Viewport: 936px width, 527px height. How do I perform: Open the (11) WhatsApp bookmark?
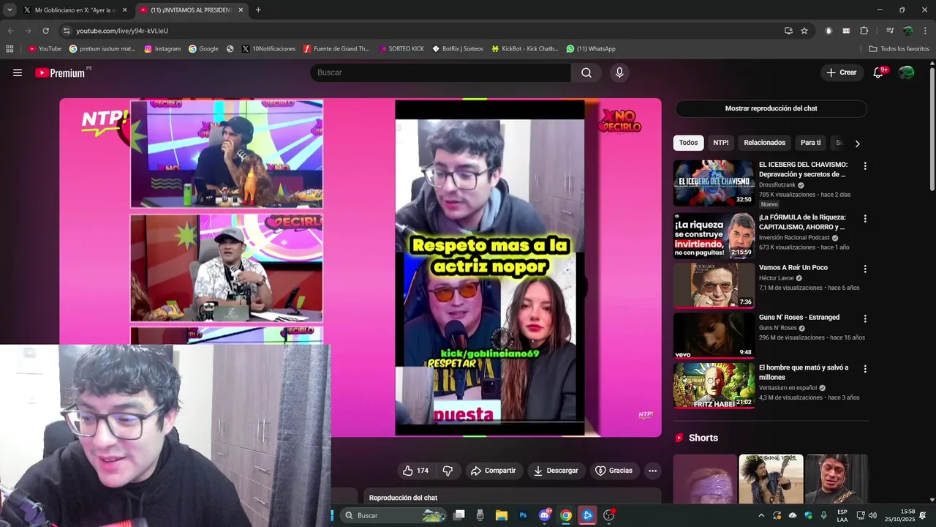(591, 49)
